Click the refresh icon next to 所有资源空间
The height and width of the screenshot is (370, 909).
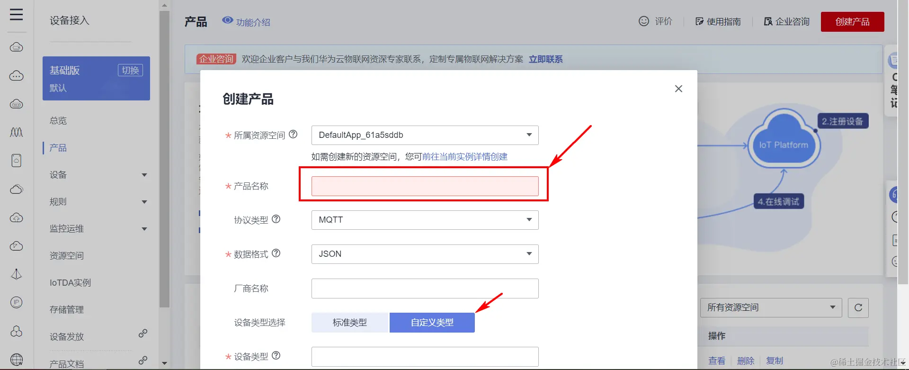click(x=858, y=307)
